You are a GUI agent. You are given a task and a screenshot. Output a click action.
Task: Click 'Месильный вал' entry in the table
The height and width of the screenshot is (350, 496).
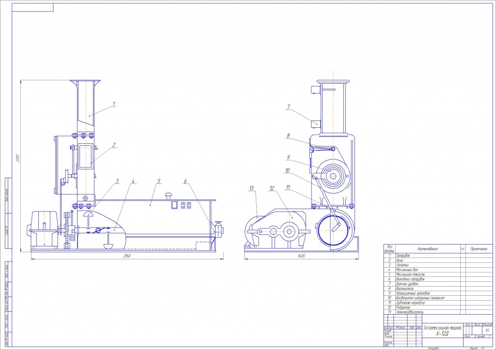[407, 270]
